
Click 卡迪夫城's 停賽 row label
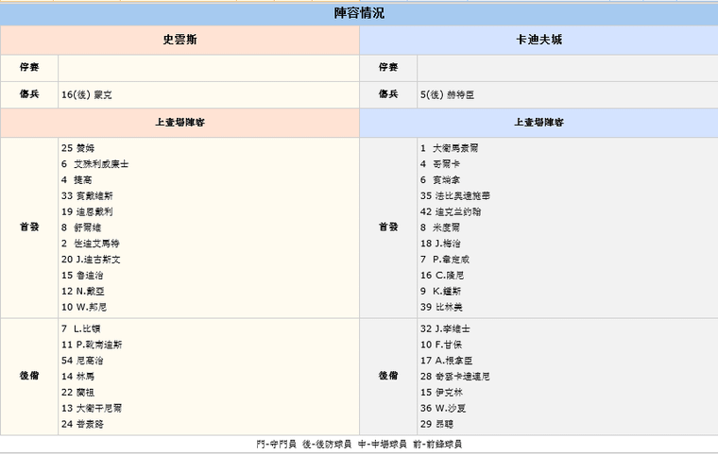(x=388, y=68)
